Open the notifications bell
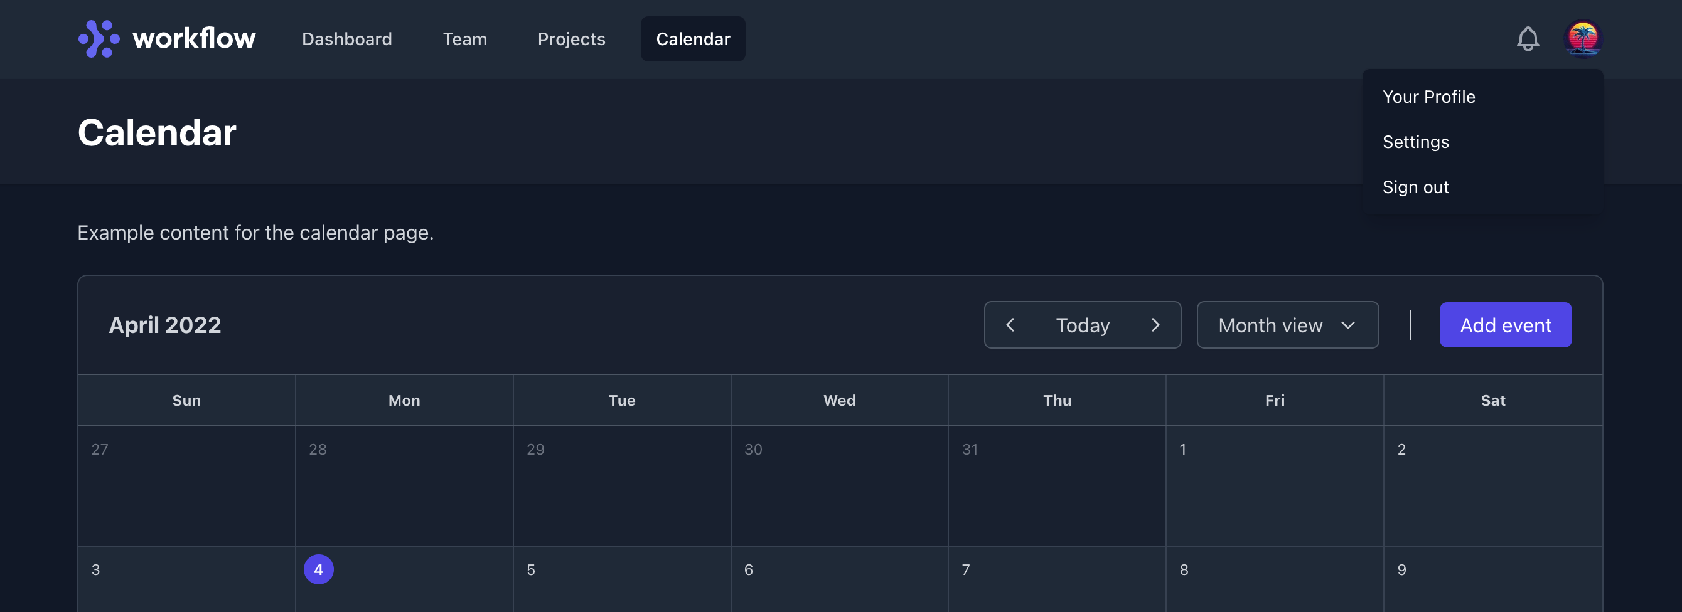 pyautogui.click(x=1527, y=39)
